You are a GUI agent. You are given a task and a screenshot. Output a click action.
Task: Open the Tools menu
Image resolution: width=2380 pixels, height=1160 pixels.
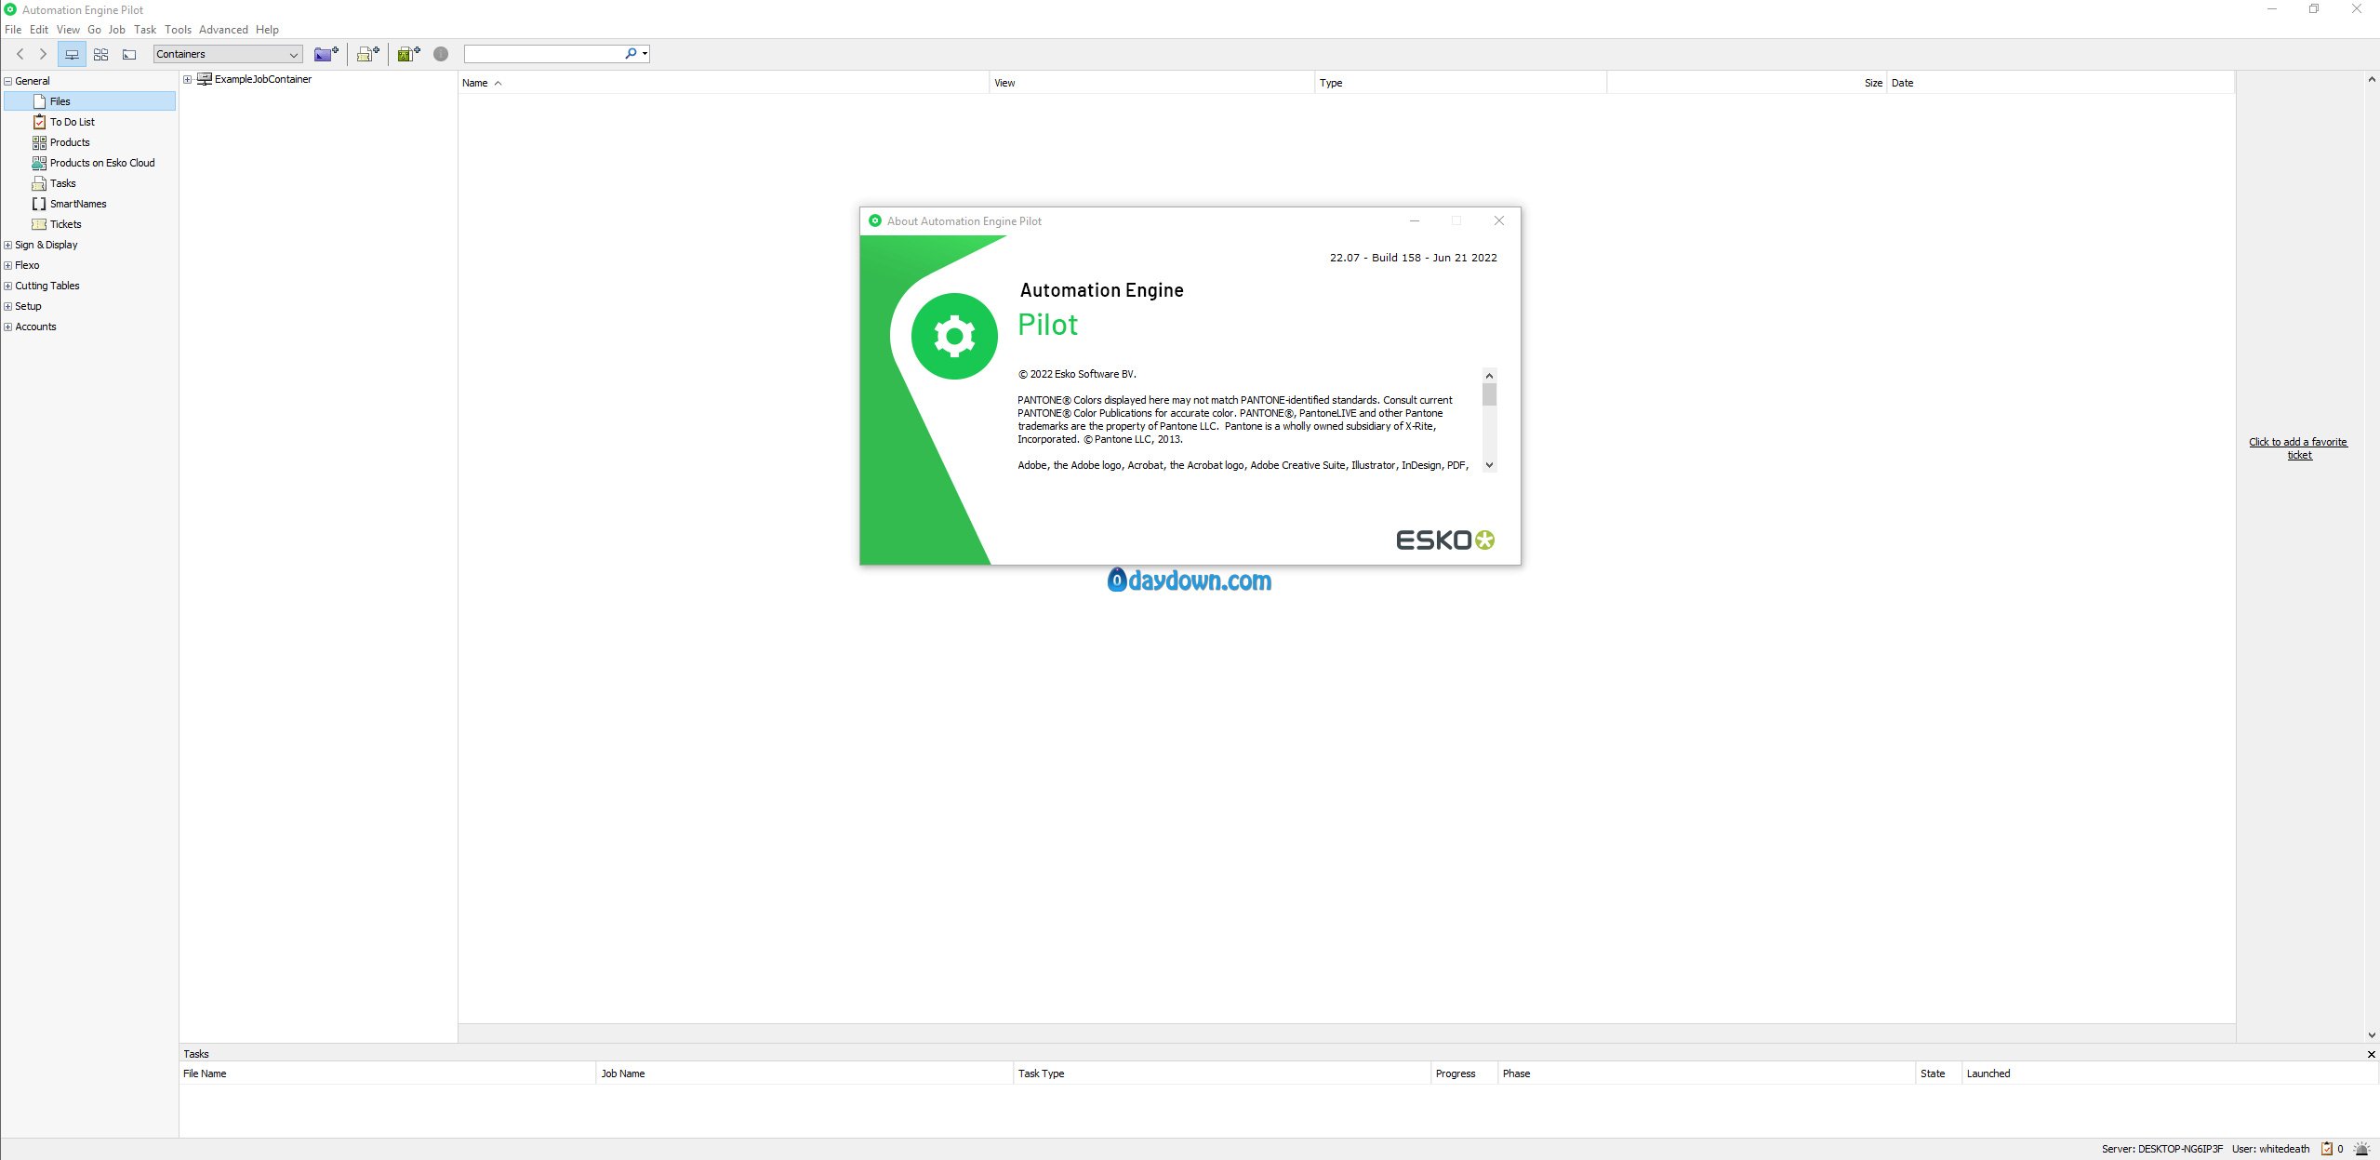(x=178, y=30)
